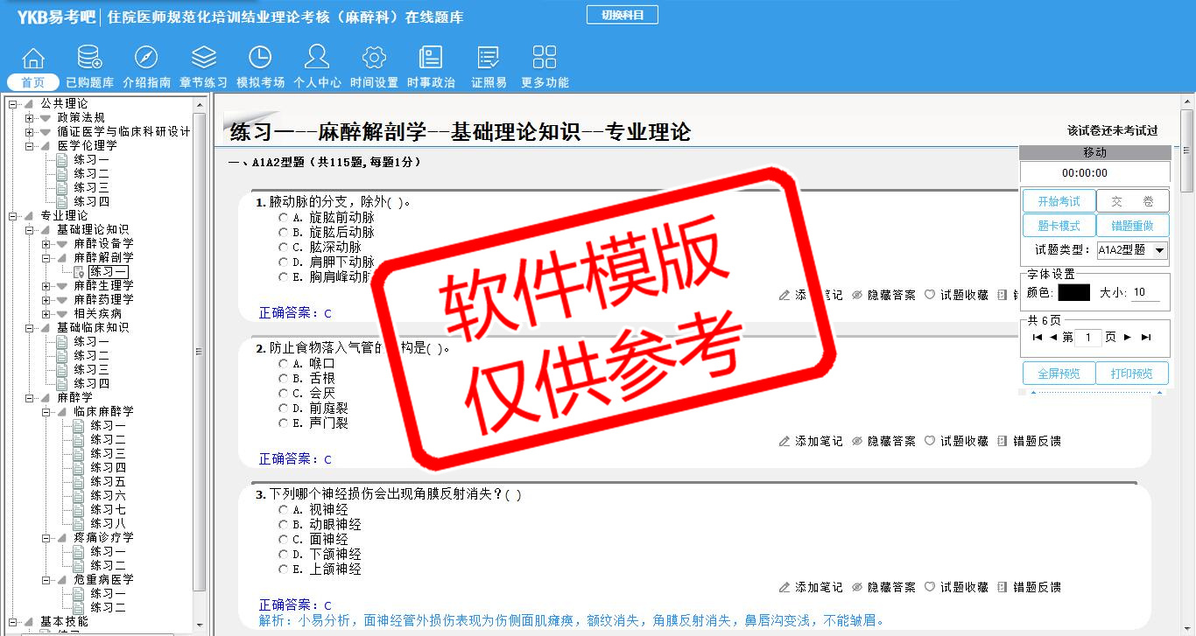The height and width of the screenshot is (636, 1196).
Task: Collapse the 临床麻醉学 tree node
Action: click(x=46, y=412)
